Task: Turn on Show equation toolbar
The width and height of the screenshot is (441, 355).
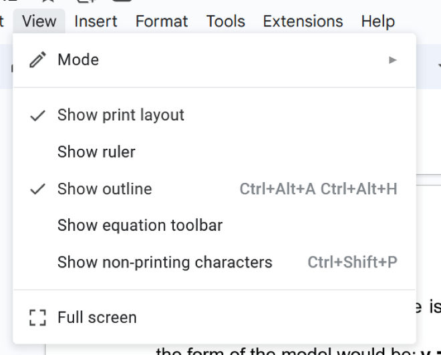Action: click(x=140, y=226)
